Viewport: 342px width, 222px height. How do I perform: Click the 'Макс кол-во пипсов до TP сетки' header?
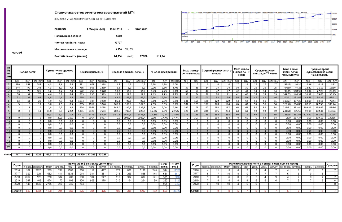pyautogui.click(x=241, y=72)
